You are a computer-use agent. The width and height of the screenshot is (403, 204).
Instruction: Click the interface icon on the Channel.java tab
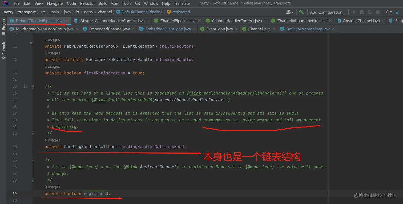(244, 29)
